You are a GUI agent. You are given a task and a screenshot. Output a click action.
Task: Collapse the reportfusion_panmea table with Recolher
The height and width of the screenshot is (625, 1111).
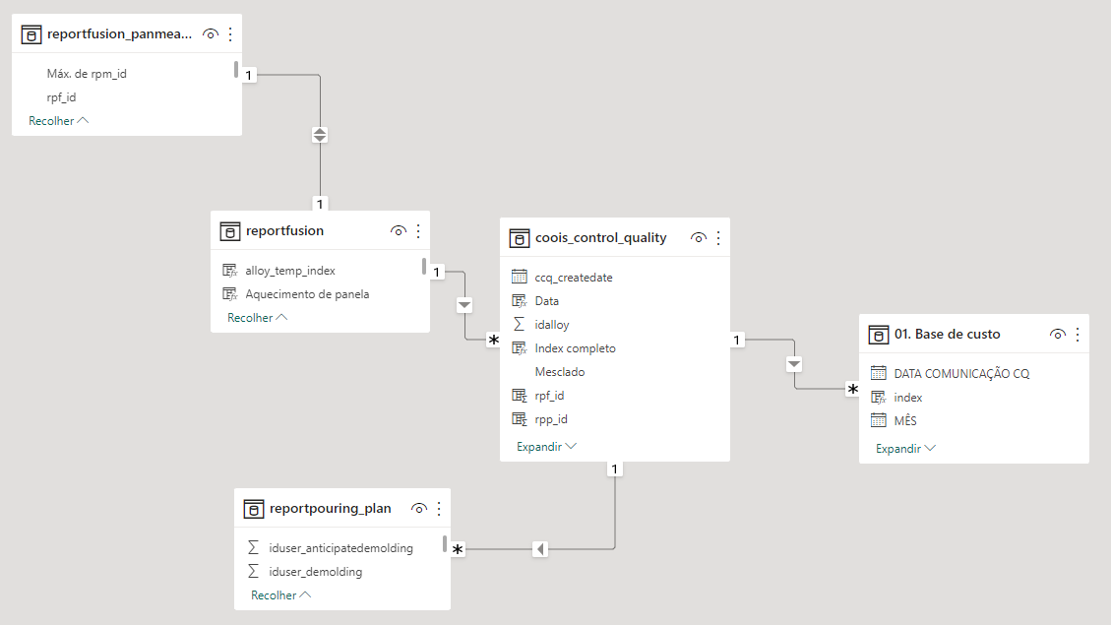click(x=58, y=120)
